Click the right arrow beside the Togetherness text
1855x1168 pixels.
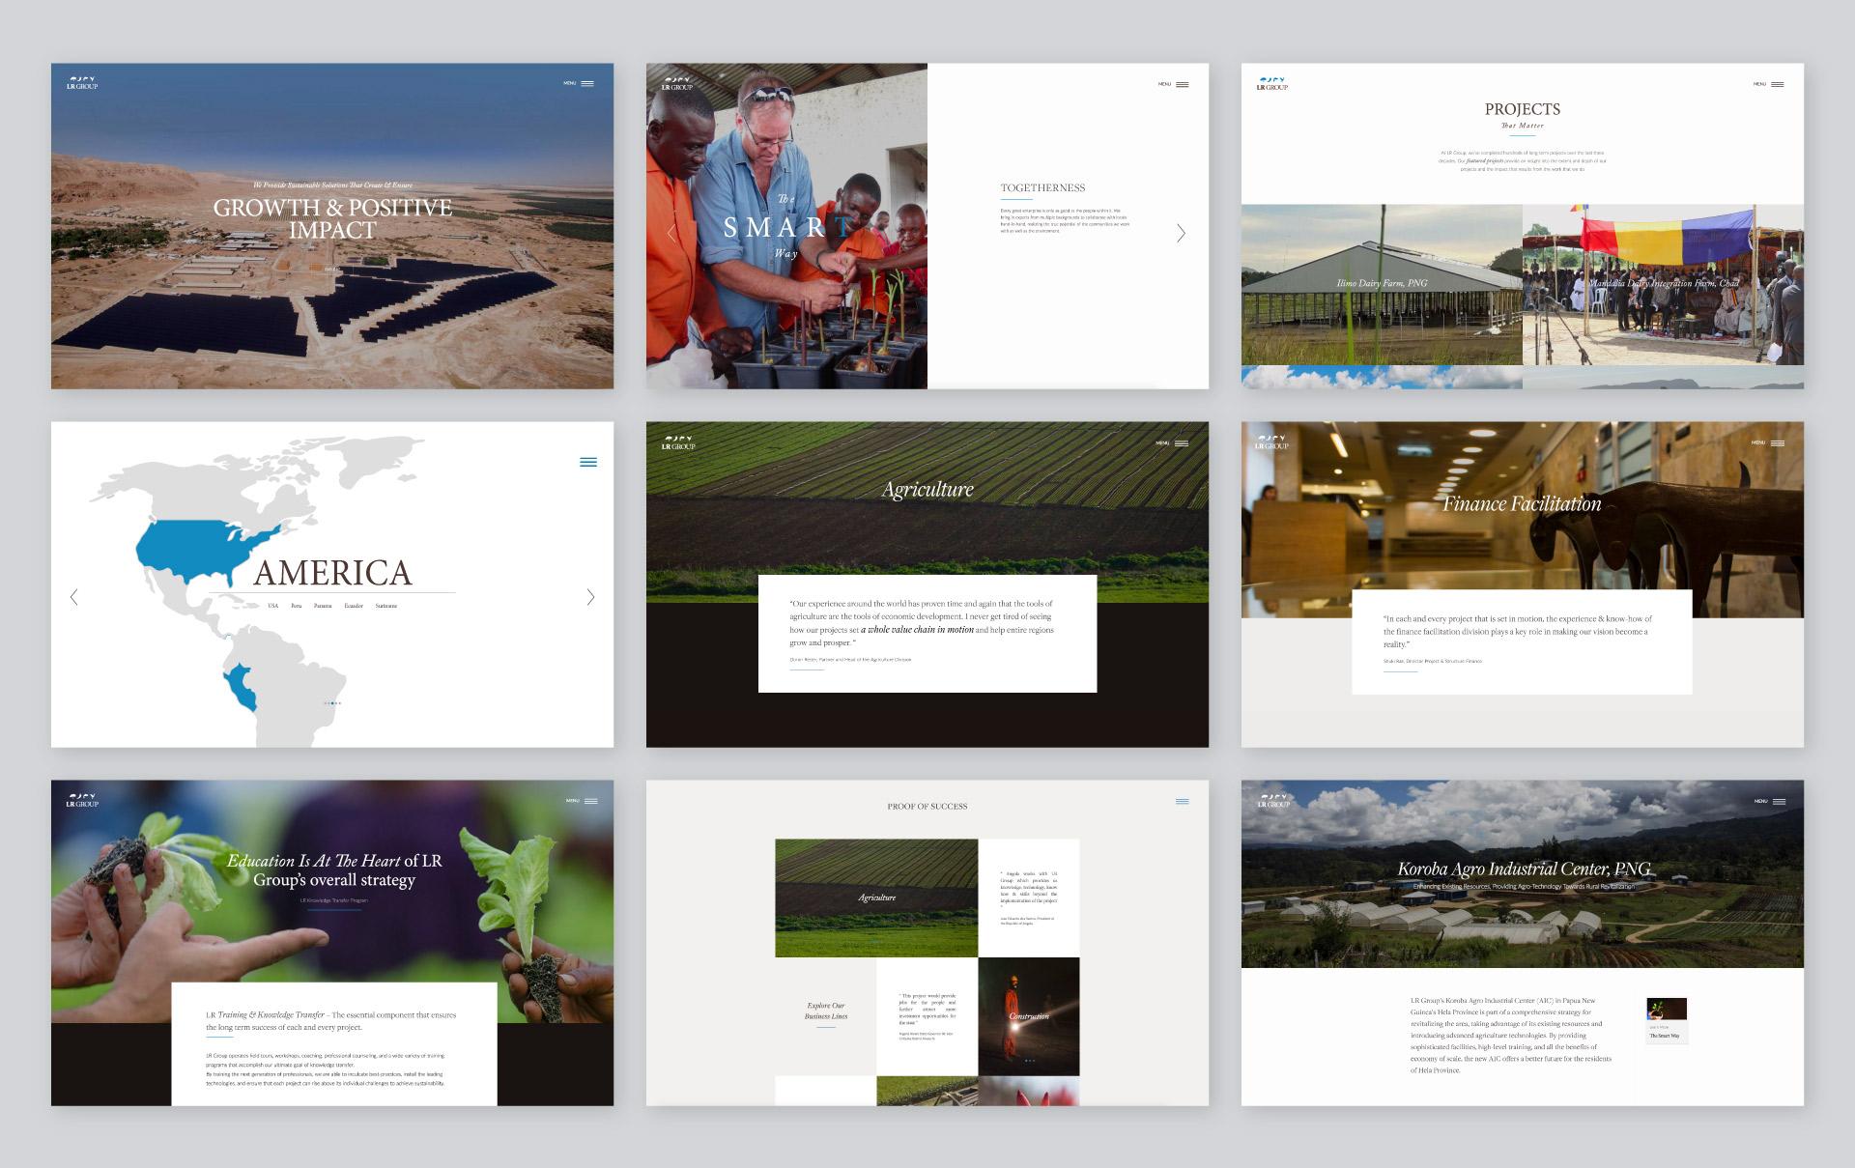tap(1181, 233)
